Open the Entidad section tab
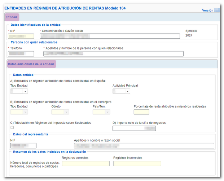The height and width of the screenshot is (181, 224). (x=12, y=17)
